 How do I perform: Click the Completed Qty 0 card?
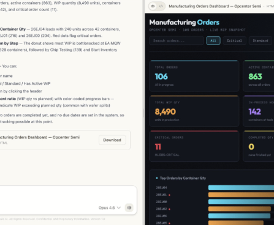(x=259, y=147)
